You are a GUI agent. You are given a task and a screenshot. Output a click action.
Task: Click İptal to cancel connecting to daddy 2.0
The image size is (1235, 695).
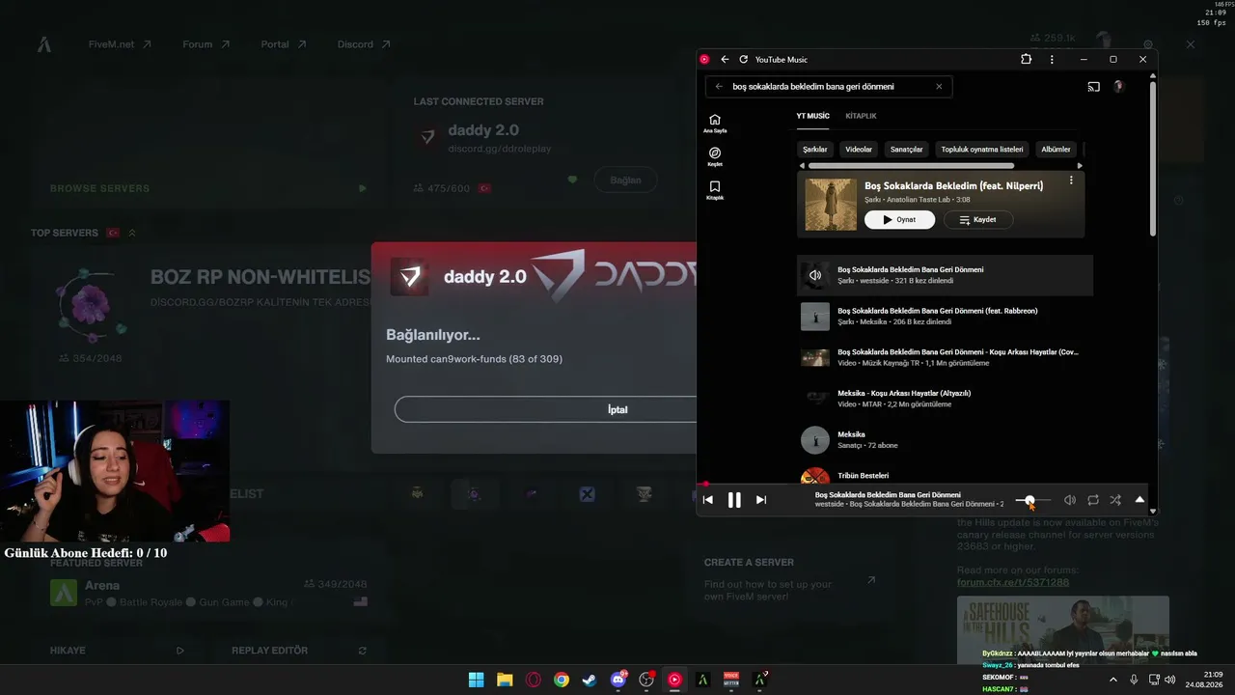[617, 409]
